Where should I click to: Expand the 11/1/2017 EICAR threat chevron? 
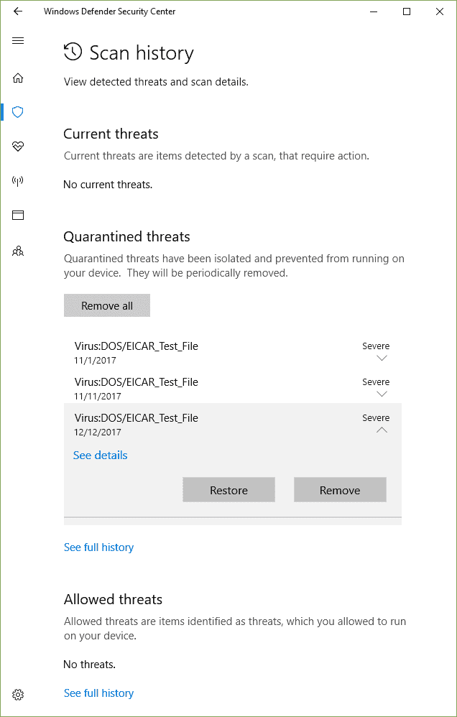coord(382,358)
